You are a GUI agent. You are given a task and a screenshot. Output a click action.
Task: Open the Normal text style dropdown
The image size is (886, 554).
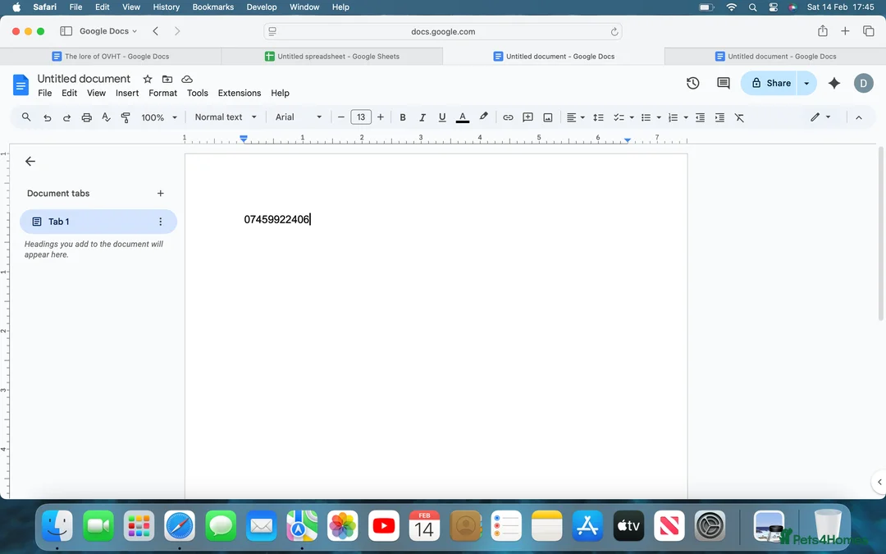click(226, 117)
